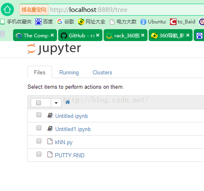Check the box for kNN.py
Viewport: 204px width, 191px height.
pos(39,141)
